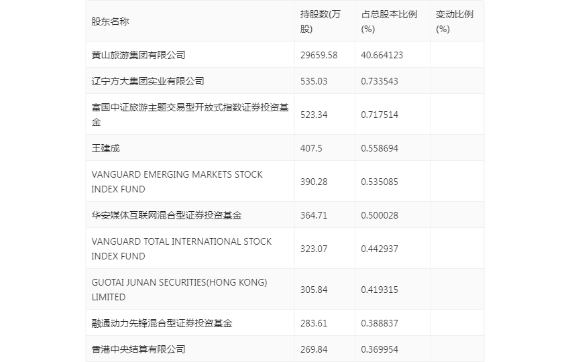Click the 股东名称 column header
This screenshot has height=362, width=570.
click(110, 21)
